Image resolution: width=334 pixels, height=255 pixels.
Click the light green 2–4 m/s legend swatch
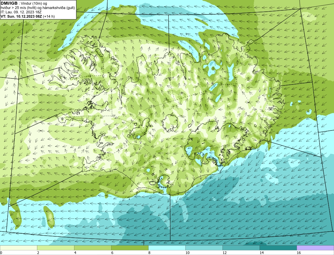[55, 248]
